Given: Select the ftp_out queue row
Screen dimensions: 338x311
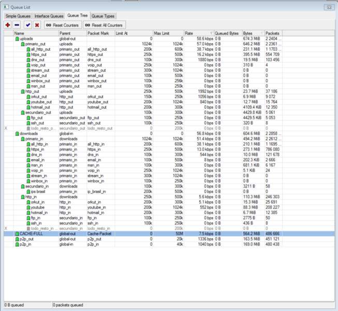Looking at the screenshot, I should click(x=169, y=118).
